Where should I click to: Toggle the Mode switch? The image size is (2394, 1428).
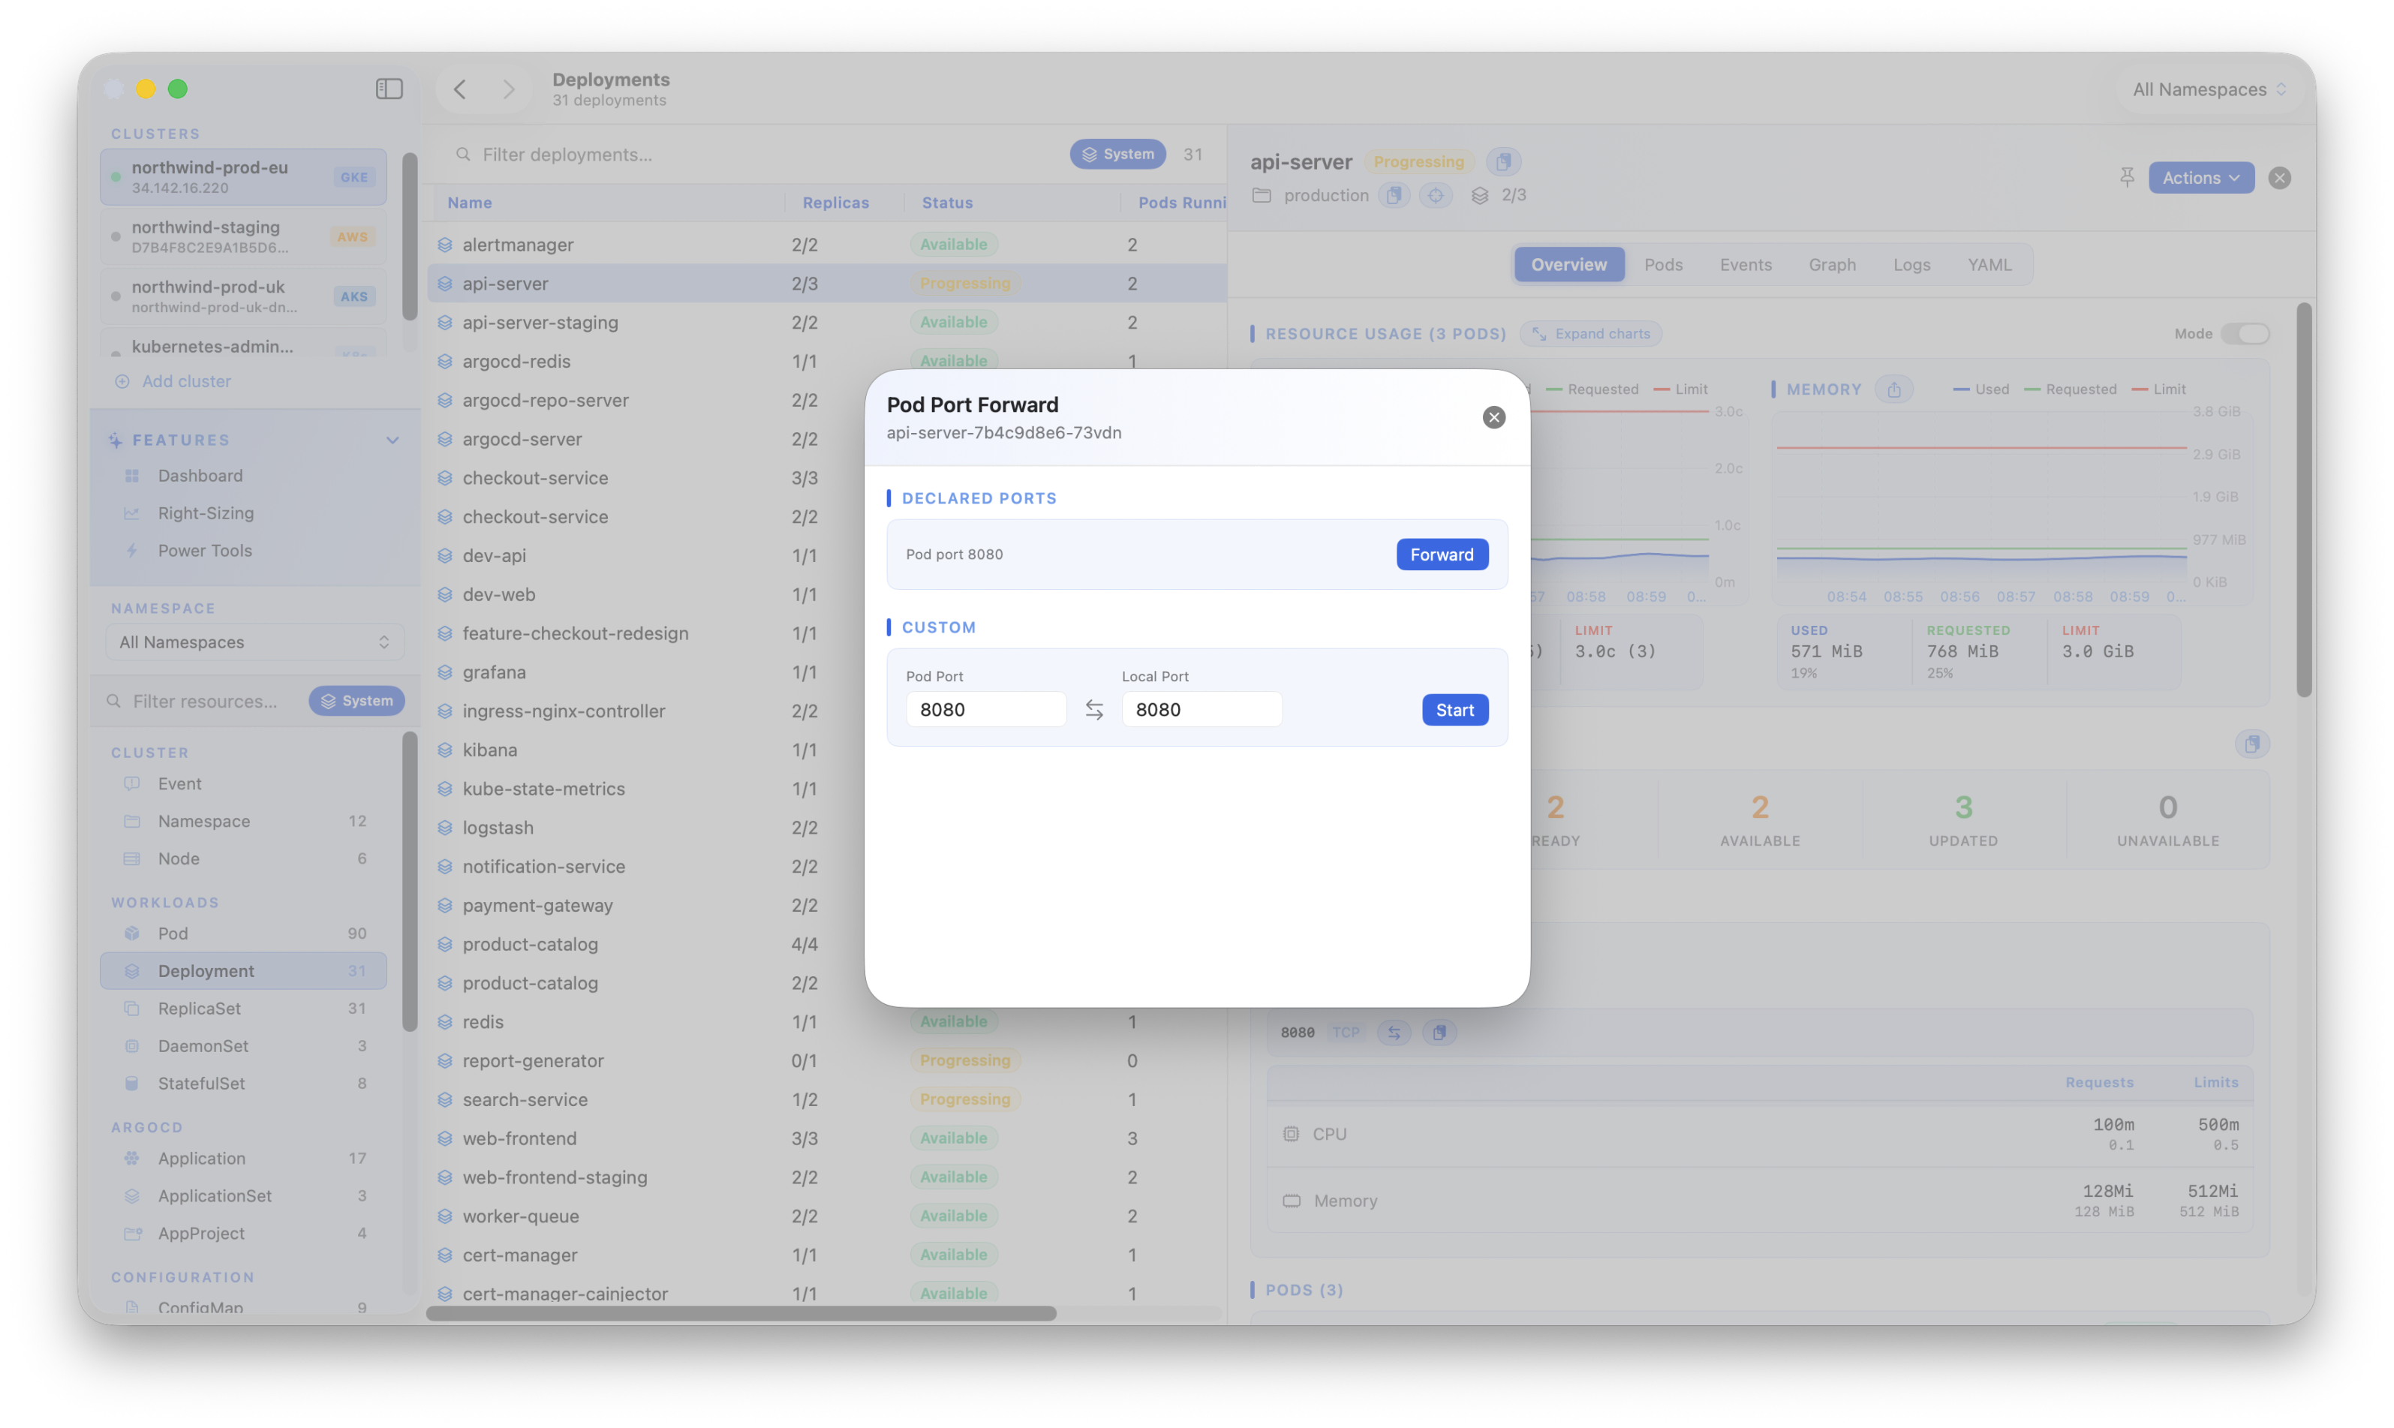click(x=2245, y=334)
